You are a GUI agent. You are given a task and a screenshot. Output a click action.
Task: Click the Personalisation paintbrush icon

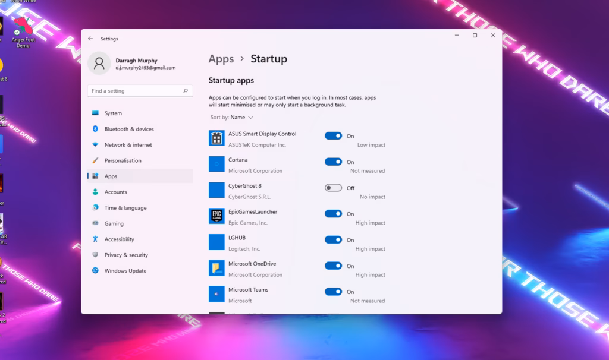point(95,160)
